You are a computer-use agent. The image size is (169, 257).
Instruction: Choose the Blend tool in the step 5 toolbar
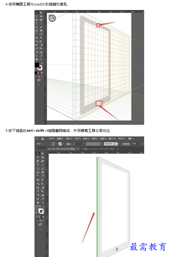(x=43, y=191)
